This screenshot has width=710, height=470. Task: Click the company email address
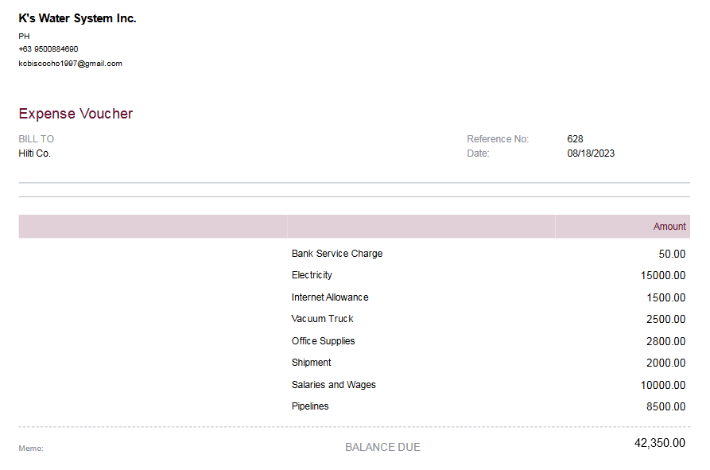(x=70, y=64)
